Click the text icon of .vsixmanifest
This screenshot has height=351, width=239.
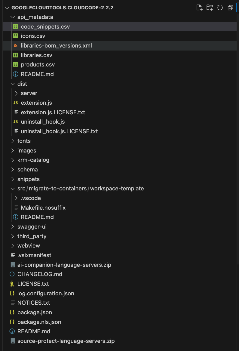coord(13,255)
